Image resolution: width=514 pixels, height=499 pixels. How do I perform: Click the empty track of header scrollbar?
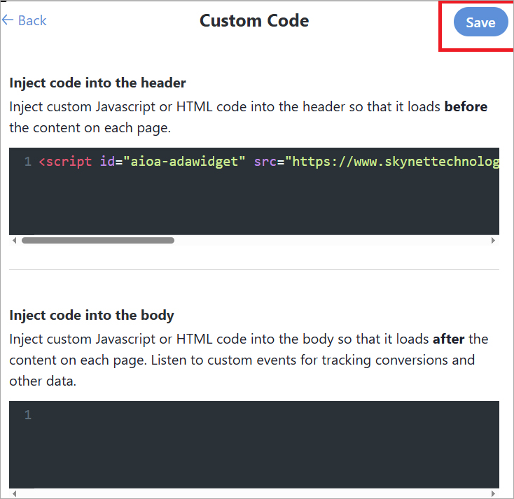[329, 240]
